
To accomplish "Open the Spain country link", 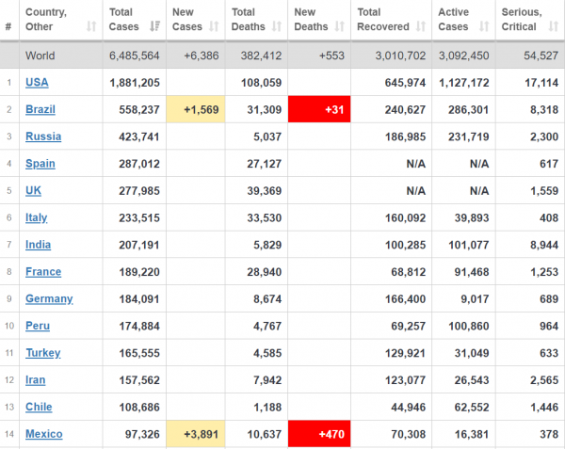I will pos(40,164).
